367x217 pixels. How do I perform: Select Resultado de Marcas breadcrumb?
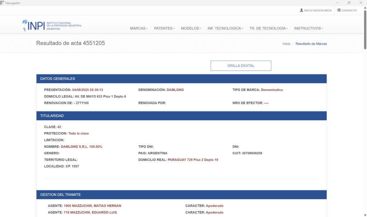coord(311,44)
